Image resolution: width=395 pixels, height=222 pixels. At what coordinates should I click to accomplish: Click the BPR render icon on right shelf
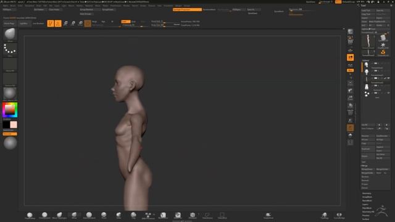[351, 31]
